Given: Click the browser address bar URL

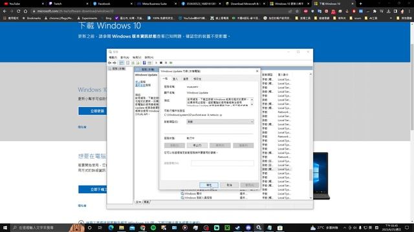Looking at the screenshot, I should tap(75, 12).
